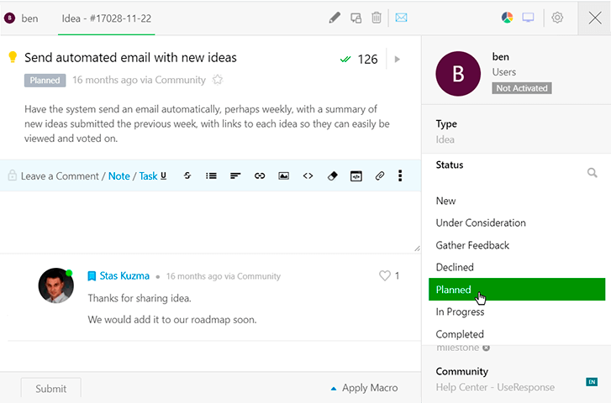Screen dimensions: 611x403
Task: Click the Idea type value
Action: (445, 139)
